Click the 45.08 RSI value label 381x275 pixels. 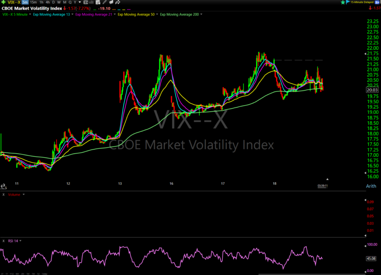(x=371, y=259)
